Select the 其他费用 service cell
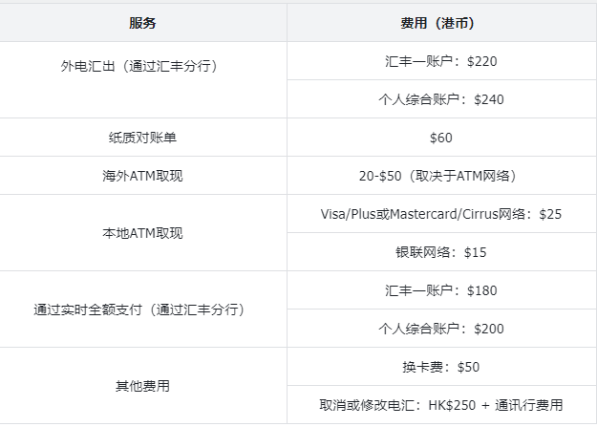 coord(142,386)
